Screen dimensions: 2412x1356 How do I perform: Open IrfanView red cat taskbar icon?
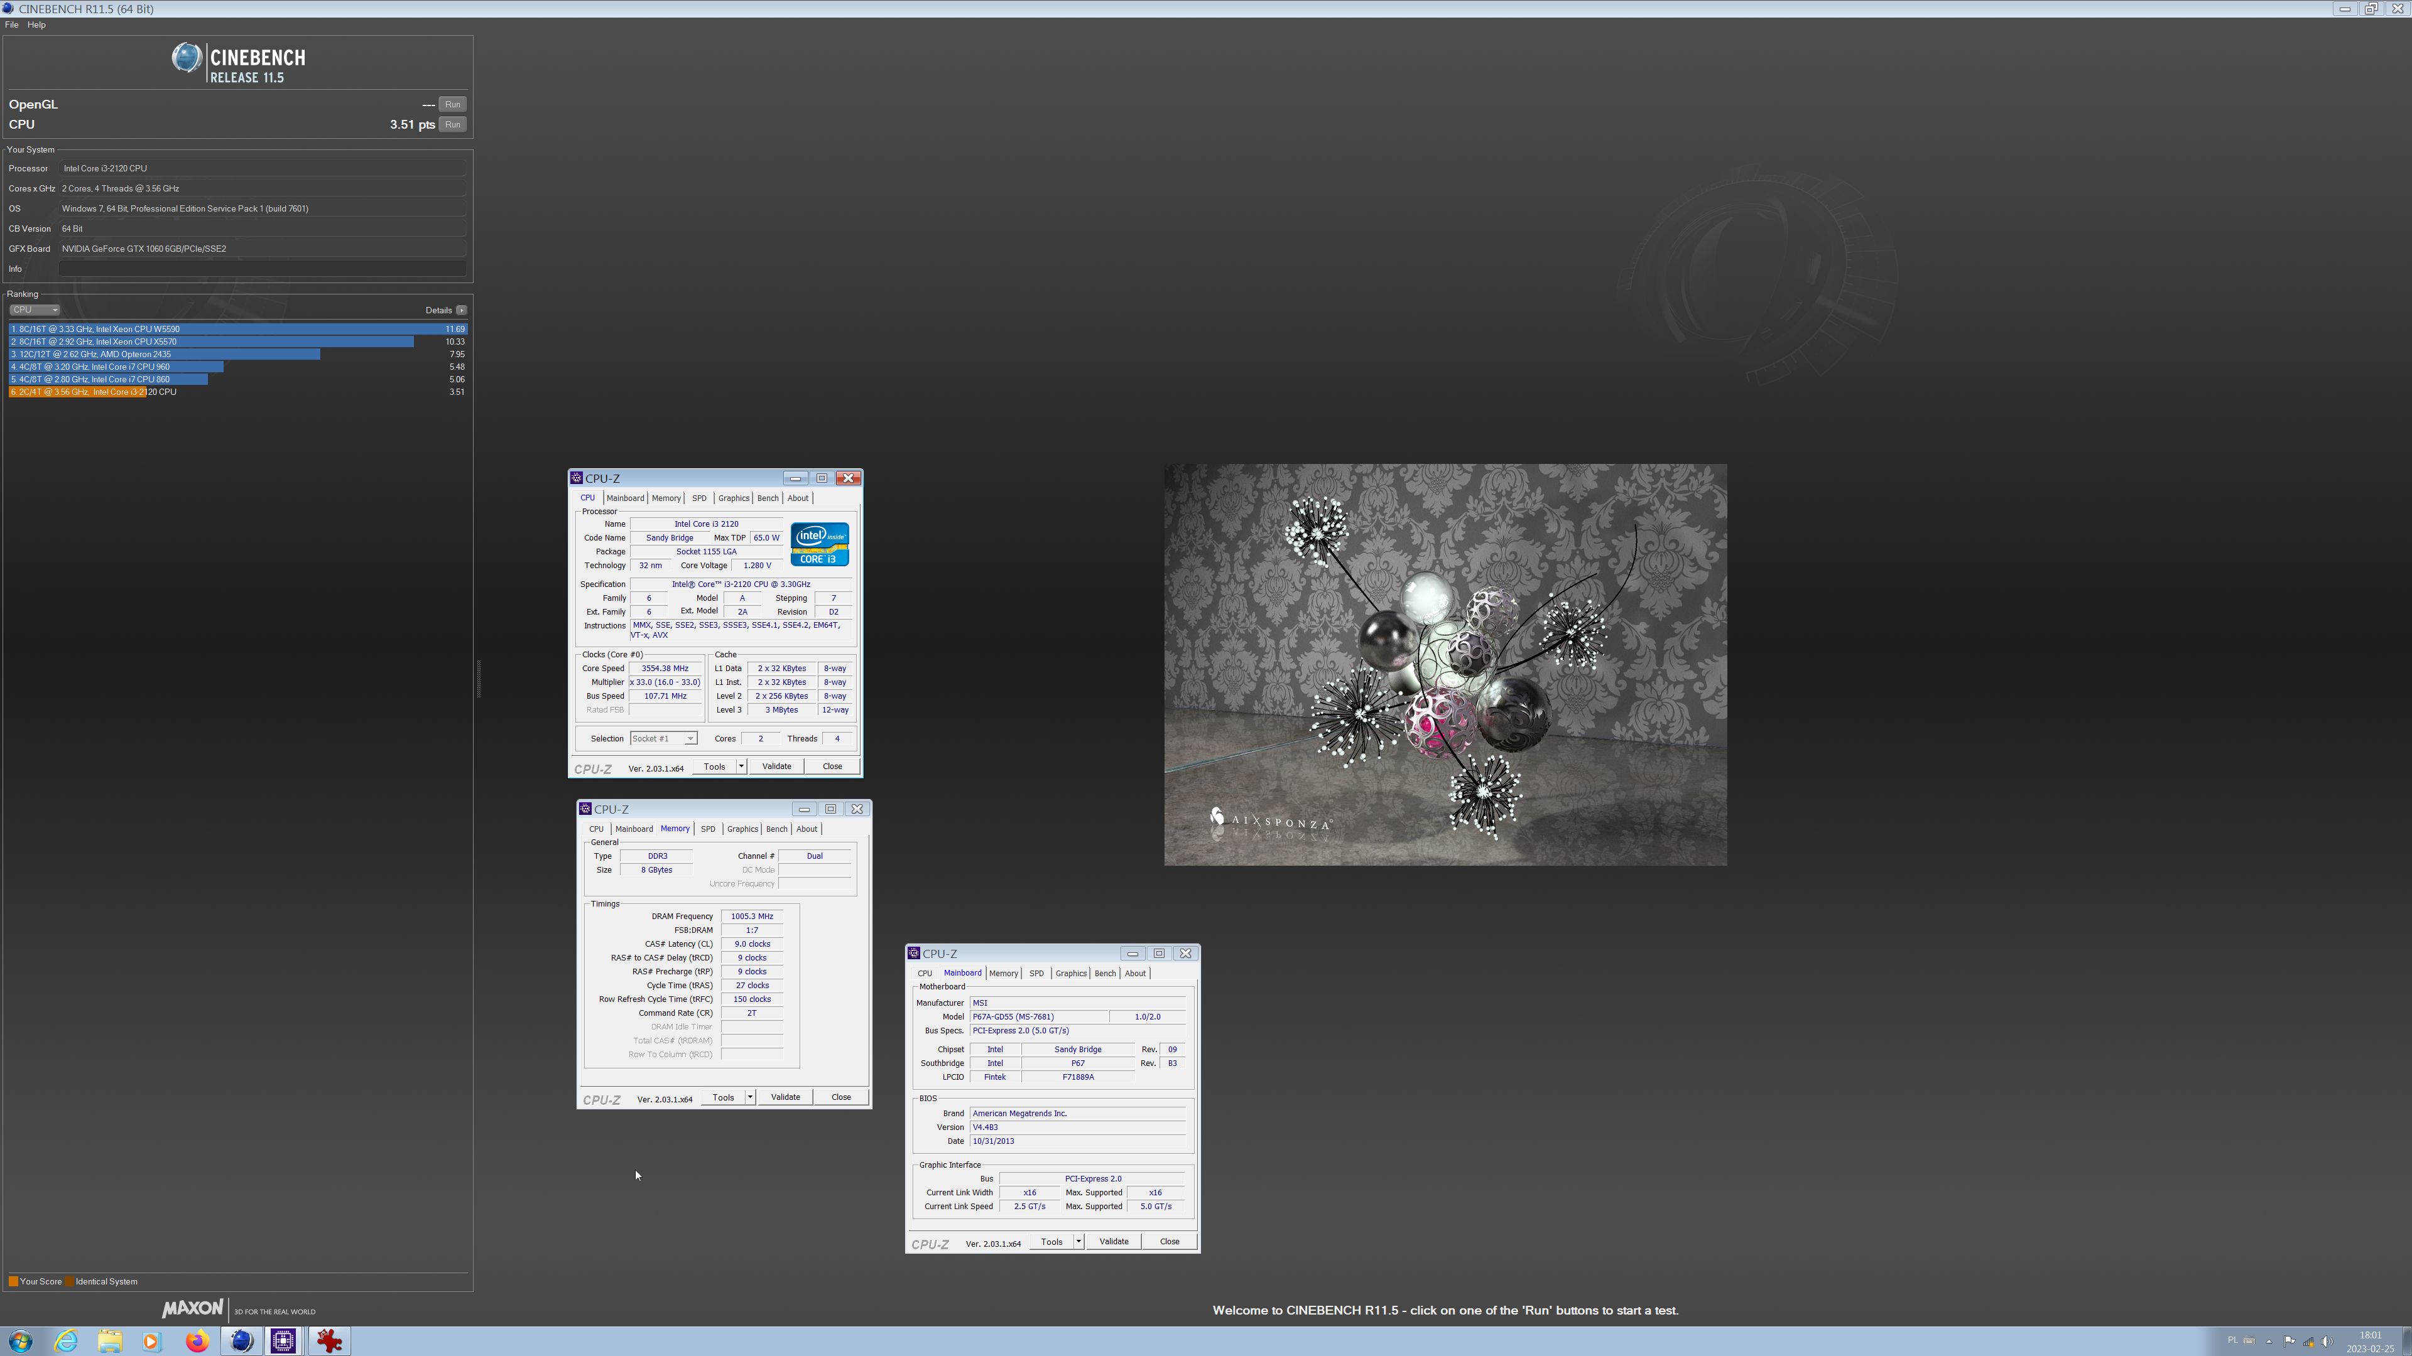pyautogui.click(x=329, y=1341)
